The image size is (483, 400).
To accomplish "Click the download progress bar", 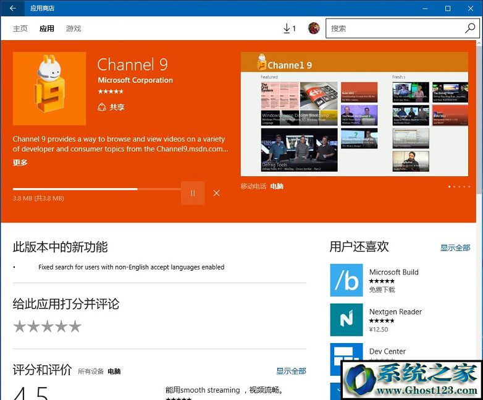I will point(97,189).
